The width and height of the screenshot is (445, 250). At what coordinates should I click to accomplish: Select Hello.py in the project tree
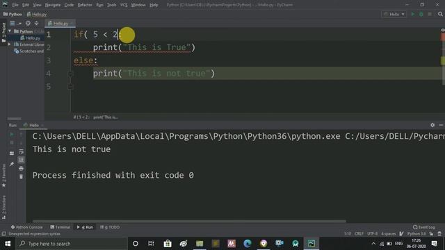click(x=31, y=38)
